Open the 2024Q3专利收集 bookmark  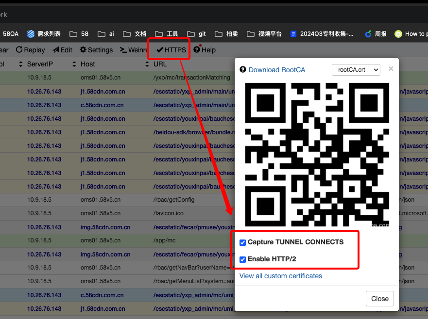322,34
